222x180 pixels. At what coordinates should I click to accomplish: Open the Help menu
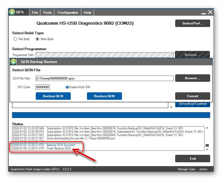point(87,12)
